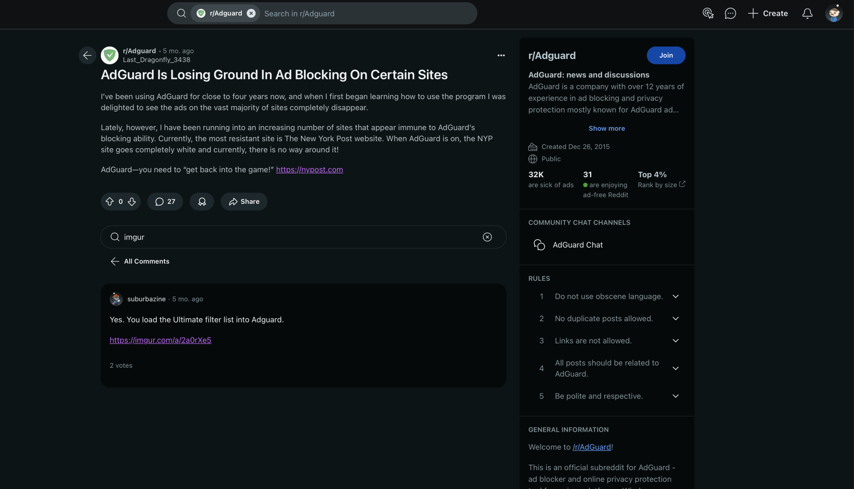Open the user avatar menu
This screenshot has width=854, height=489.
coord(834,13)
